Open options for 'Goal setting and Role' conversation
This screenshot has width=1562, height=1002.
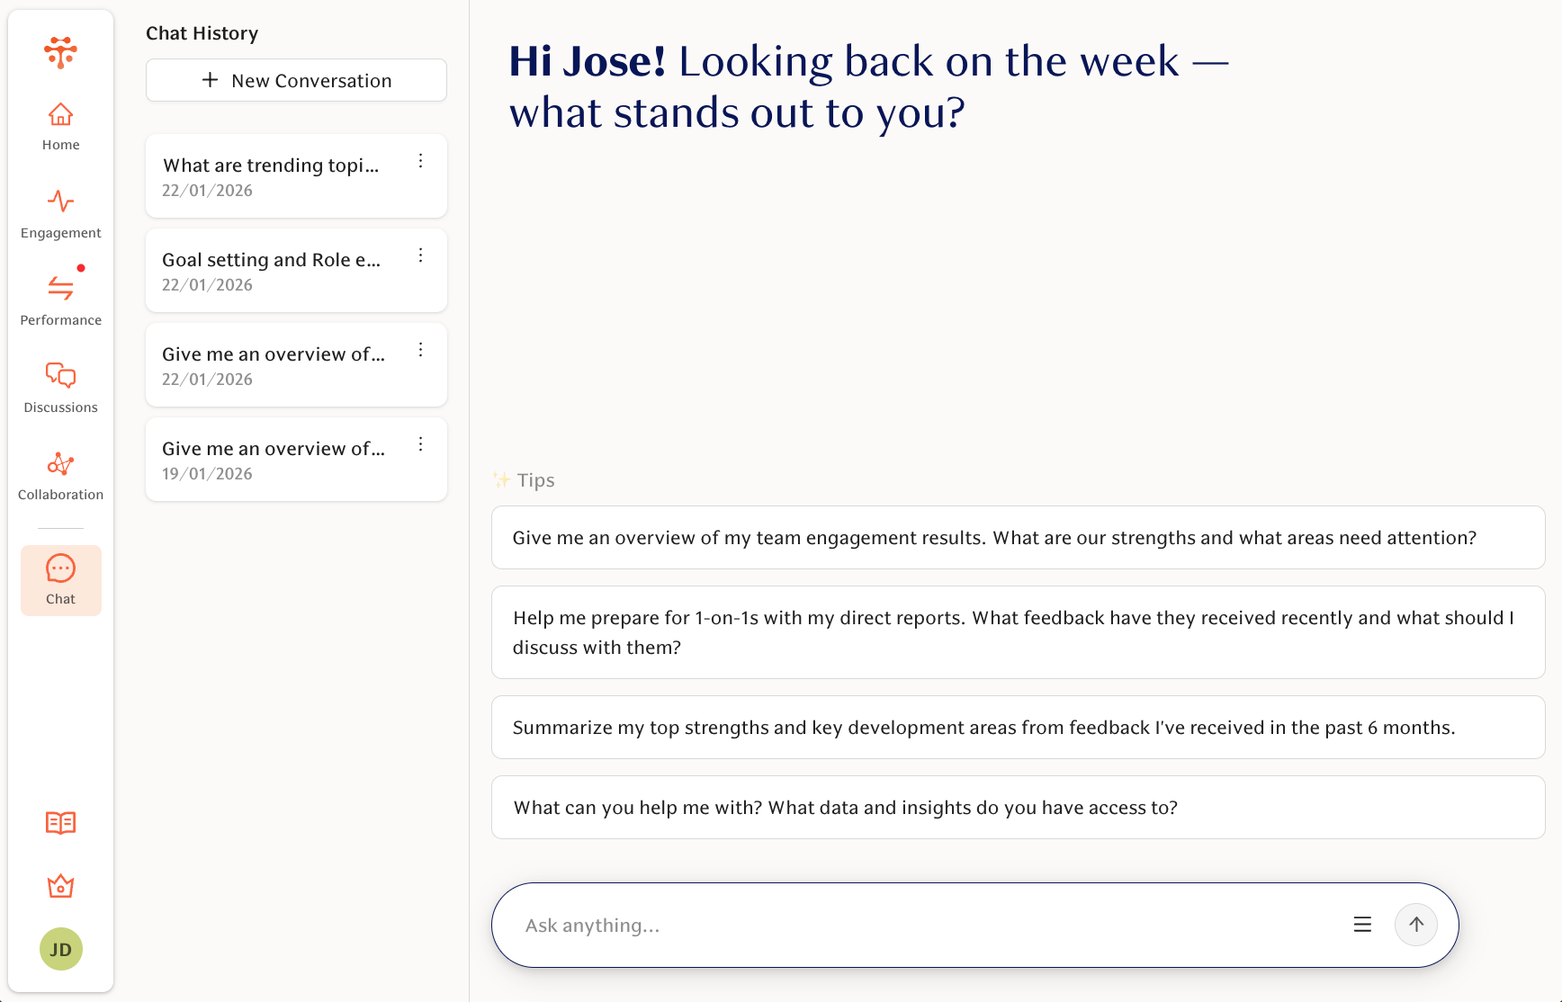click(420, 255)
